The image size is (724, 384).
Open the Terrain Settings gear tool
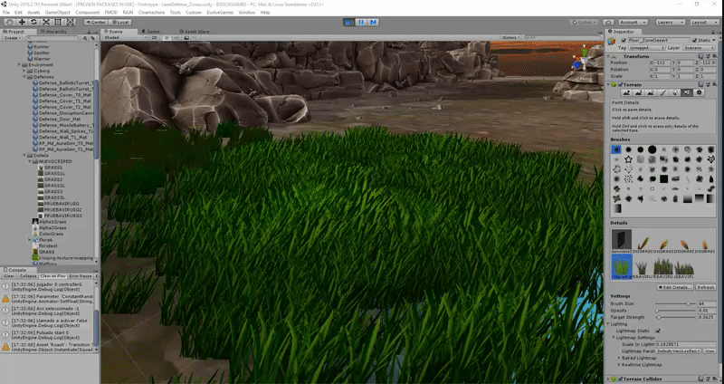click(x=699, y=93)
